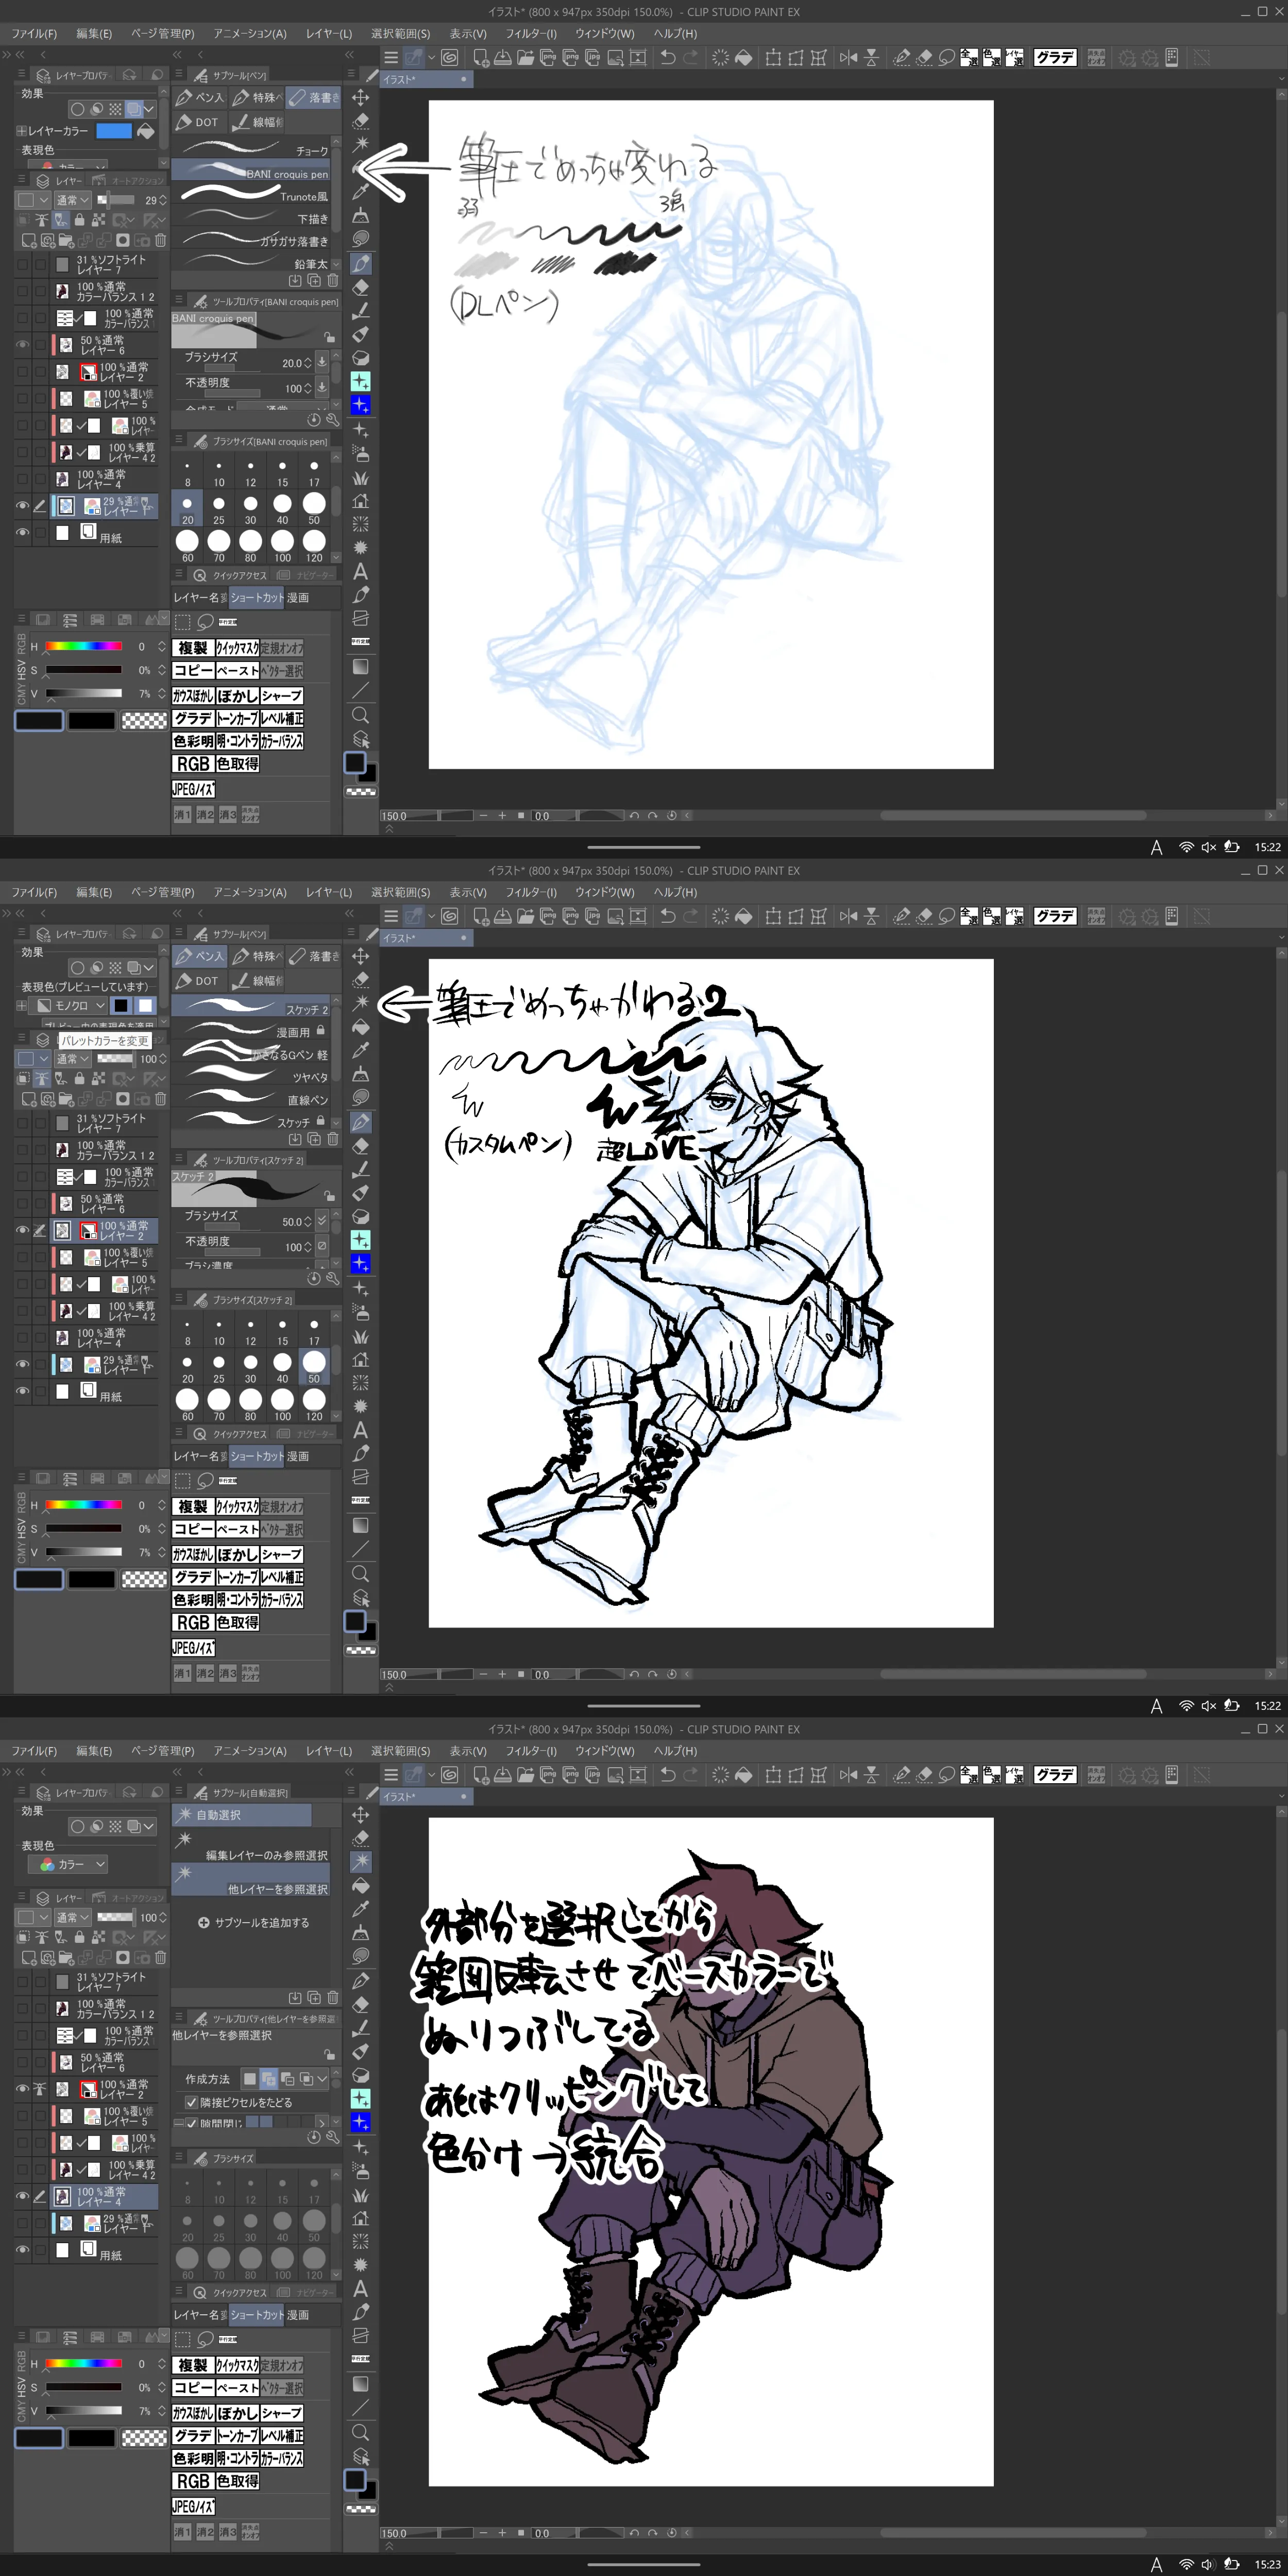Screen dimensions: 1288x2576
Task: Click the blue レイヤーカラー color swatch
Action: point(113,131)
